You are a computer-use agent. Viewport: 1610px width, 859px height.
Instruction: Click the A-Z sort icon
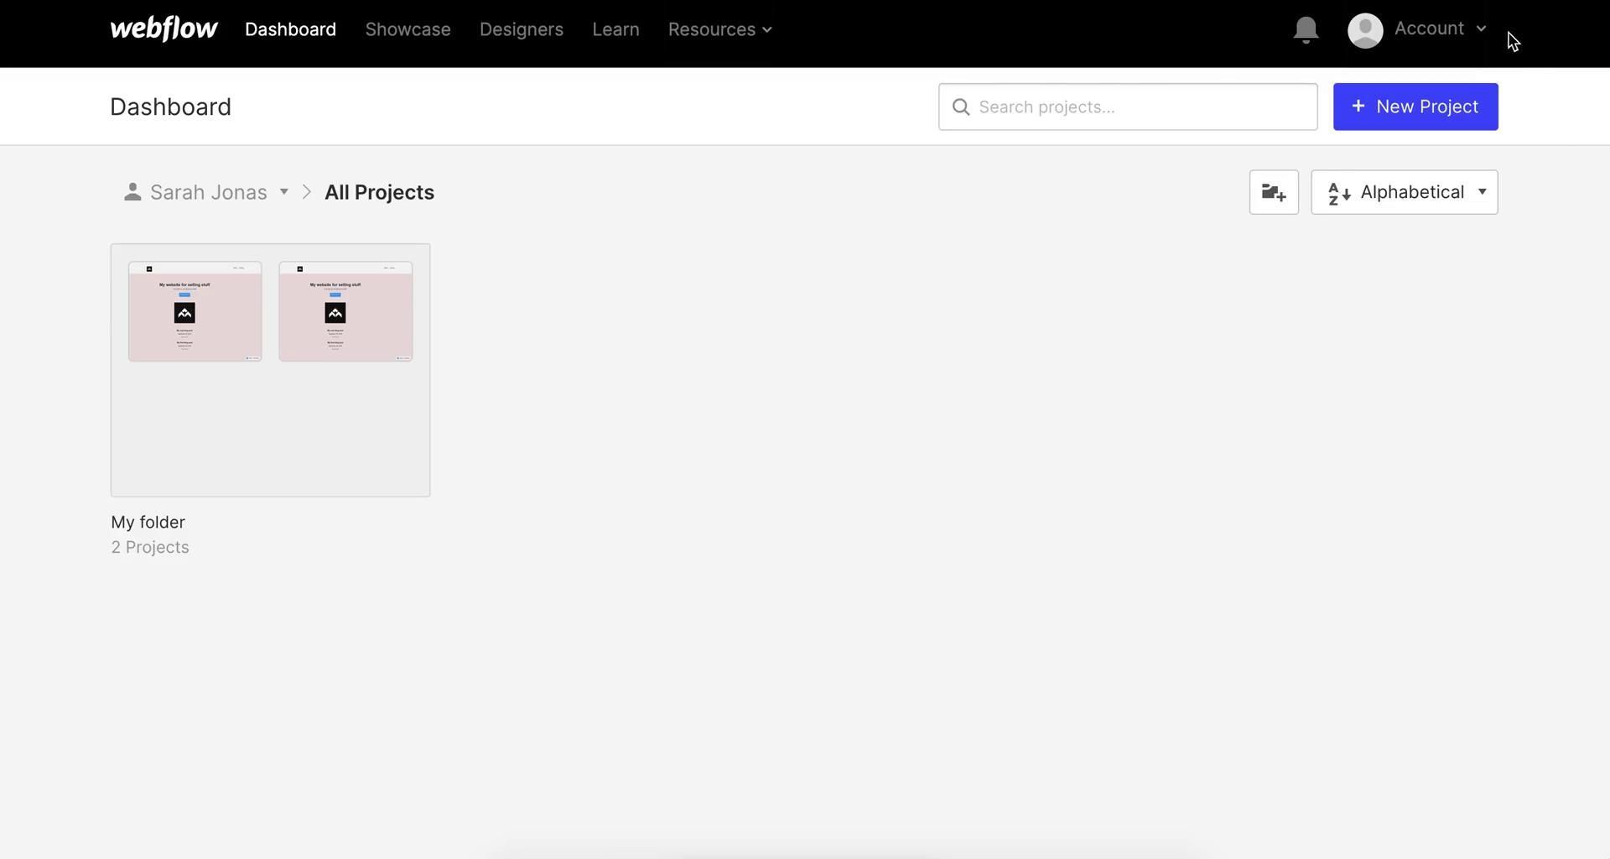click(1338, 193)
